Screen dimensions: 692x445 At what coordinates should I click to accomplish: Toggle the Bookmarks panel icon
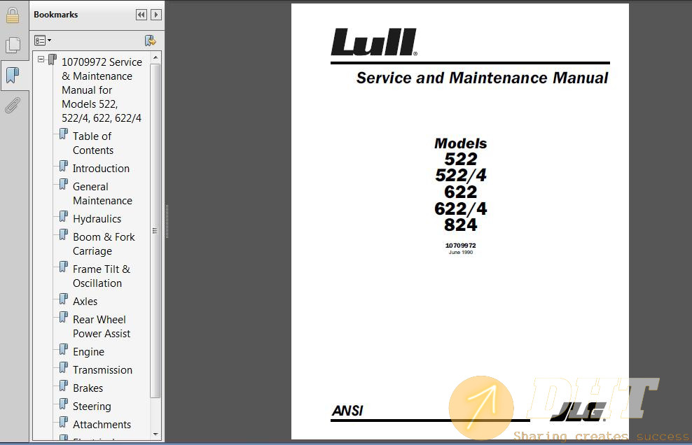click(13, 76)
